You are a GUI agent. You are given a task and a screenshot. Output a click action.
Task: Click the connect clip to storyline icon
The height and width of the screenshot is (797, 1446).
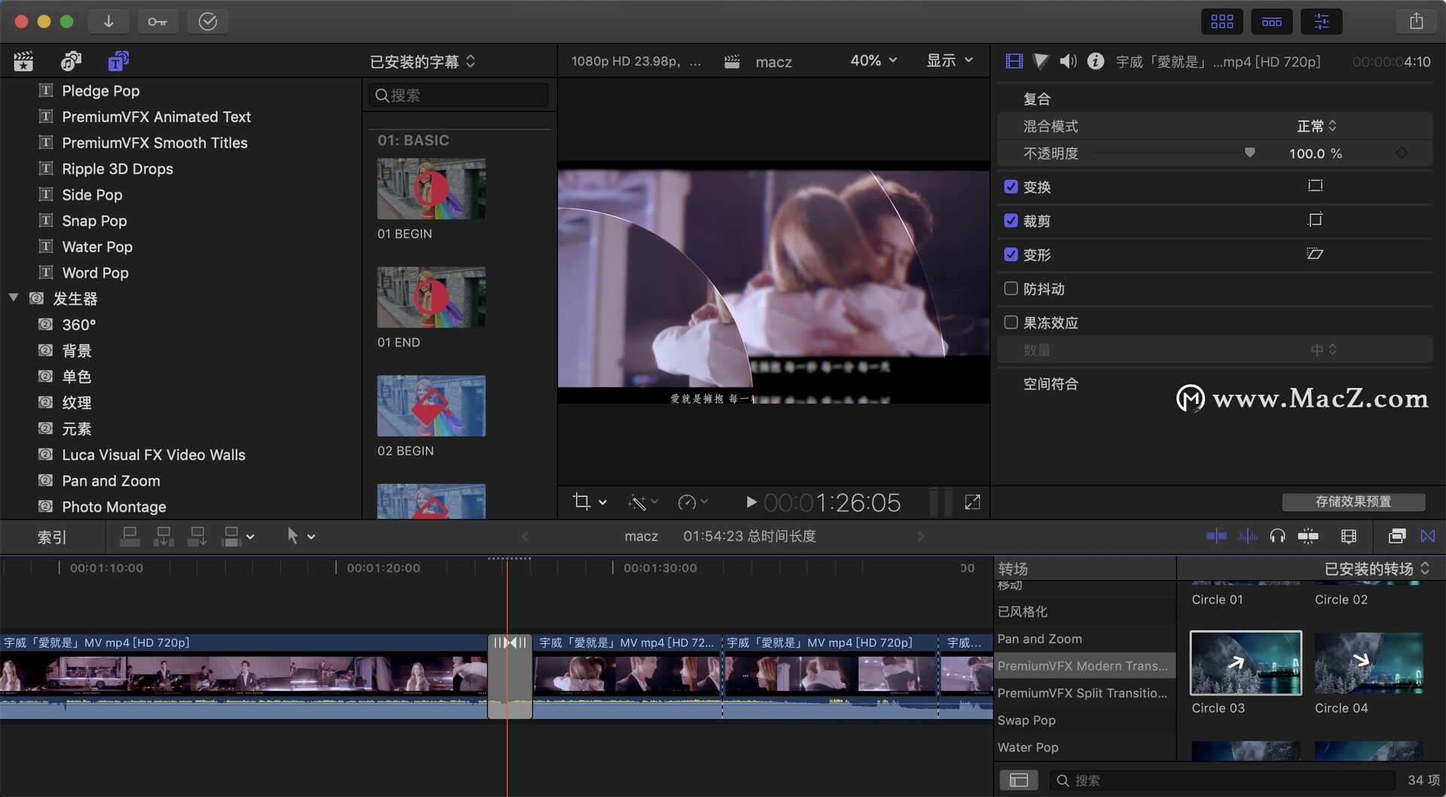(x=130, y=536)
